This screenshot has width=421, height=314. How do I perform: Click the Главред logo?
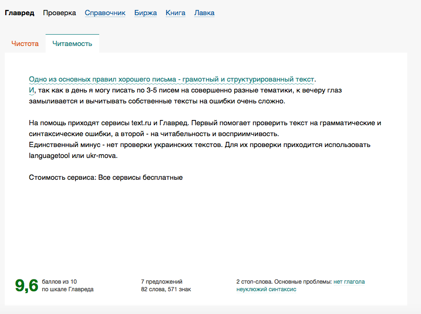pyautogui.click(x=19, y=13)
